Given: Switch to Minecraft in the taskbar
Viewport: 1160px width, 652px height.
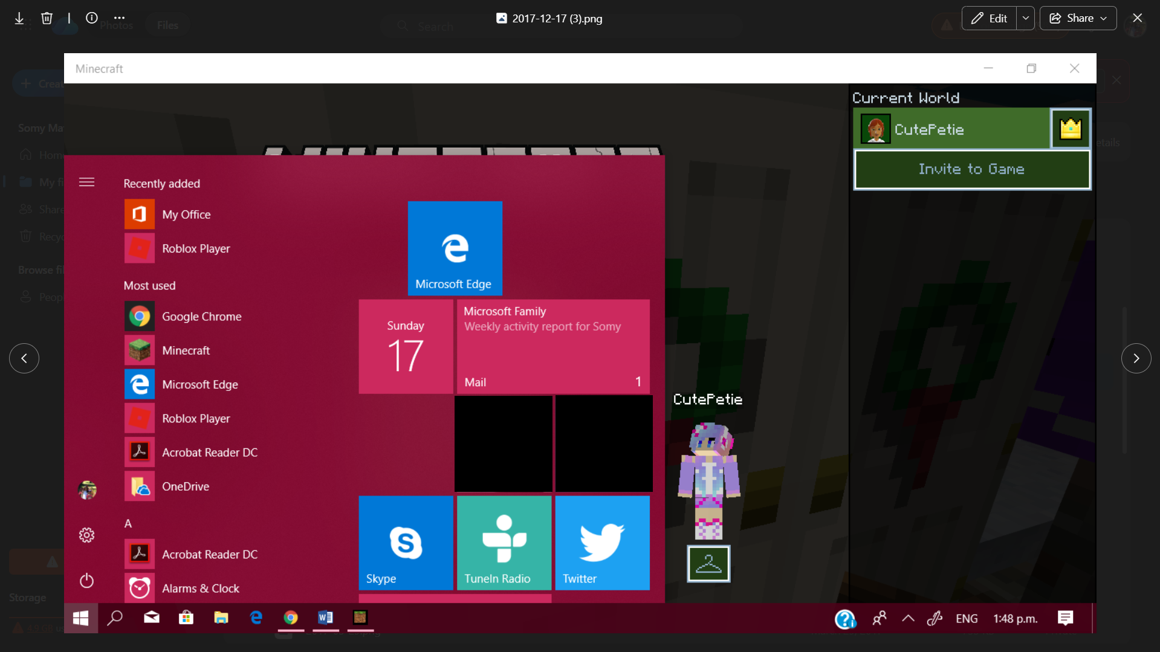Looking at the screenshot, I should 360,618.
